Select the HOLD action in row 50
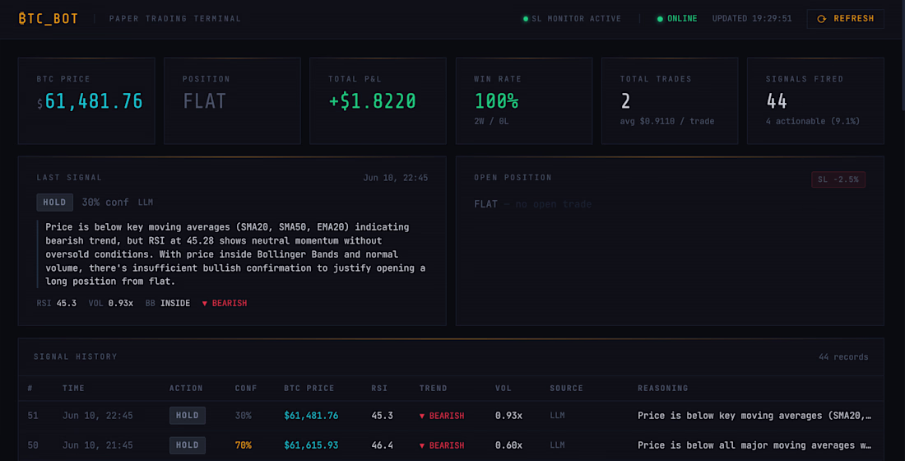This screenshot has height=461, width=905. [188, 445]
